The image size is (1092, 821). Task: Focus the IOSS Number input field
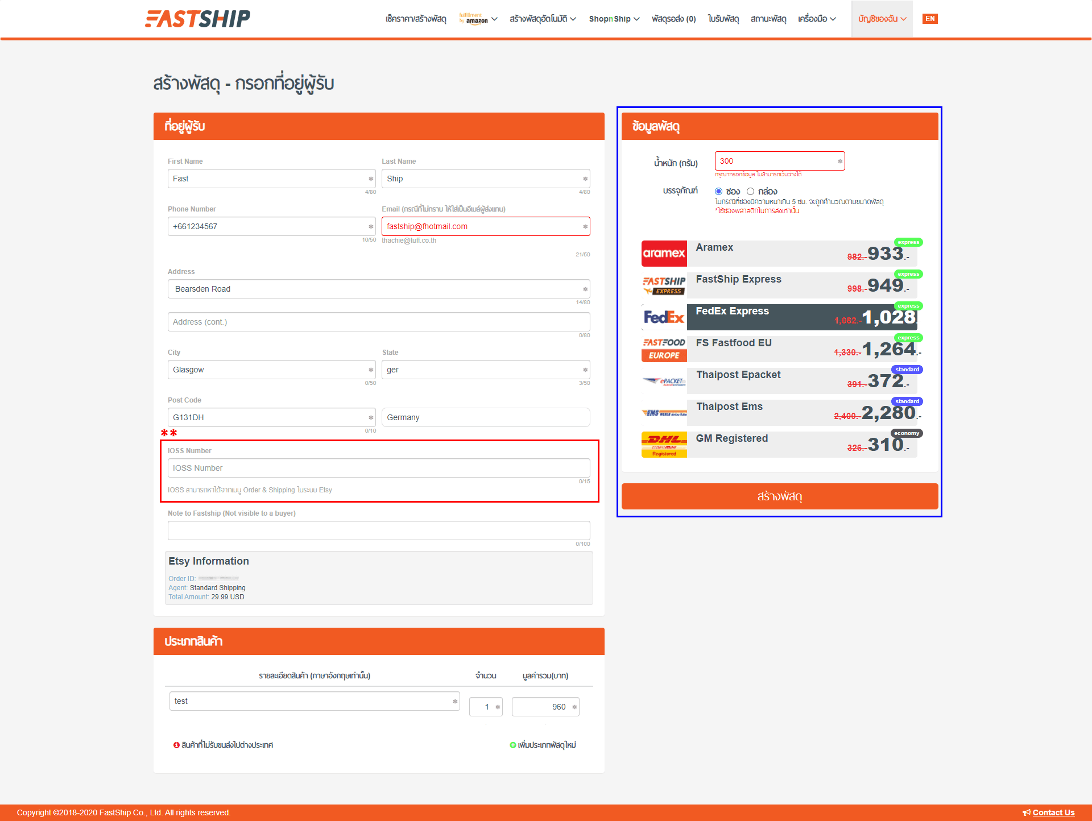[379, 468]
